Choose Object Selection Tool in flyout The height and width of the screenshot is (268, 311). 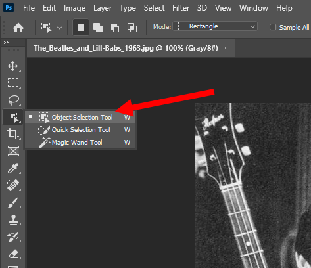[x=80, y=118]
